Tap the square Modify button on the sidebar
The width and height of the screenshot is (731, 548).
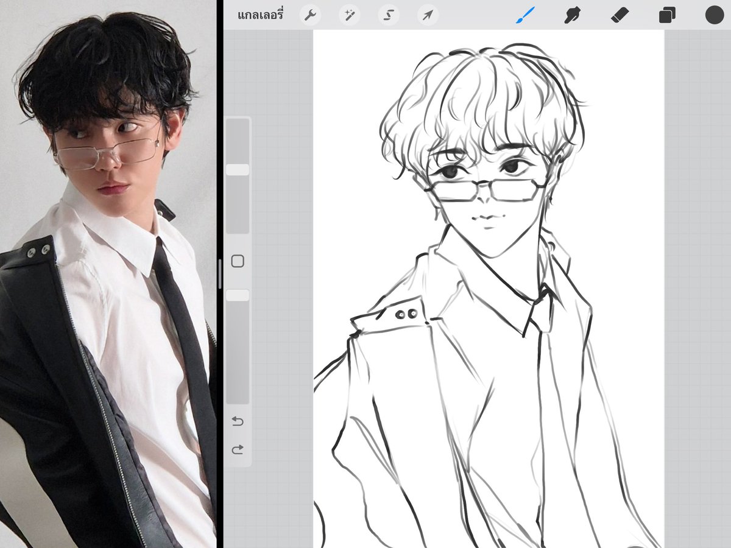(x=238, y=261)
